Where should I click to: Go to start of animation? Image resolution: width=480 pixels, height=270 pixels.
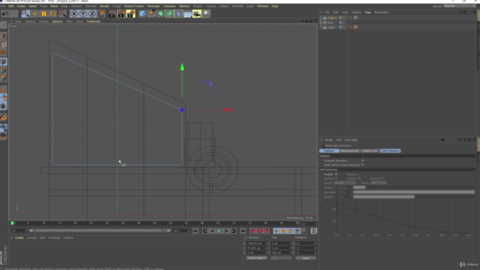pos(195,231)
